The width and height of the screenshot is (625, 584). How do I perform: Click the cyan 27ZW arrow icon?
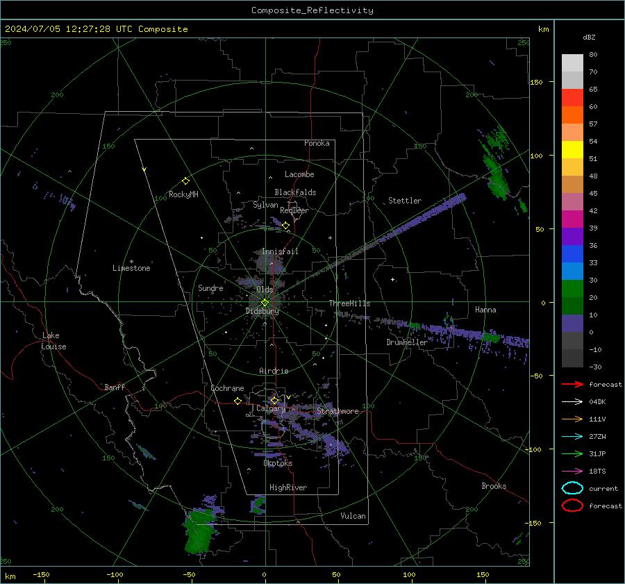[x=572, y=437]
